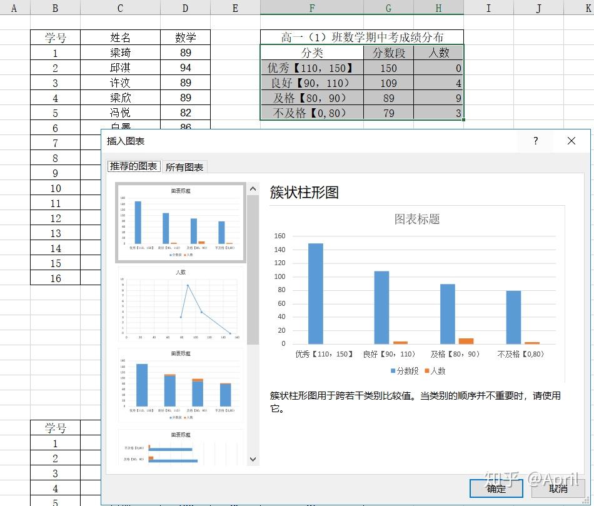The image size is (594, 506).
Task: Click column header F
Action: 311,8
